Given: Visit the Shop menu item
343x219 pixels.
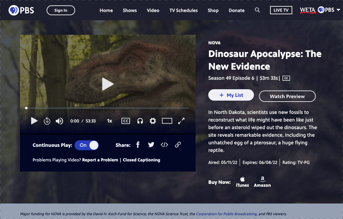Looking at the screenshot, I should click(x=213, y=10).
